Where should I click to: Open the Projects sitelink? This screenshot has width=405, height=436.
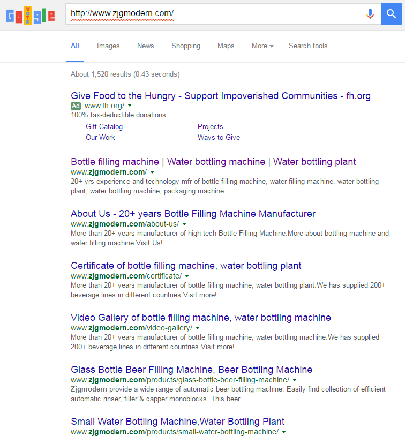click(211, 127)
